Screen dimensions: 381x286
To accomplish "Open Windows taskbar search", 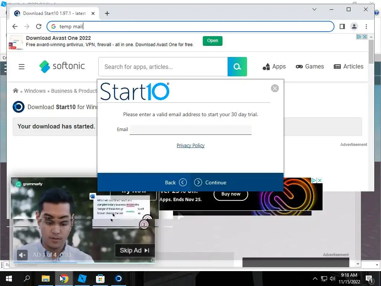I will pyautogui.click(x=27, y=279).
